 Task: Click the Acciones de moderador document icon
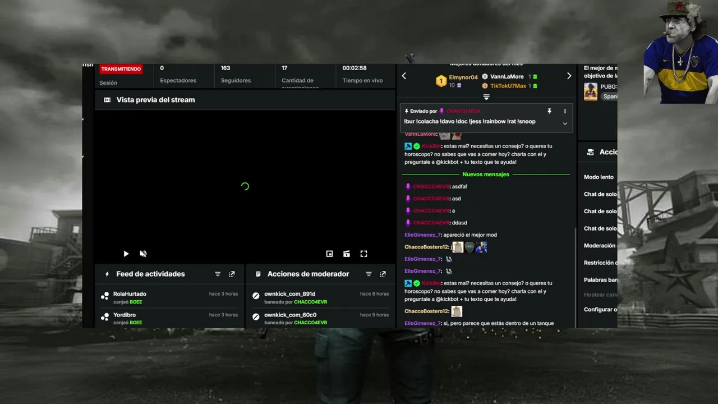(x=258, y=274)
